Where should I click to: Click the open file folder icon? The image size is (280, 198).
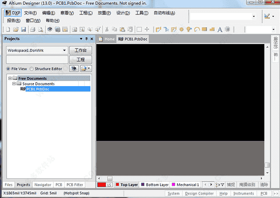[16, 29]
